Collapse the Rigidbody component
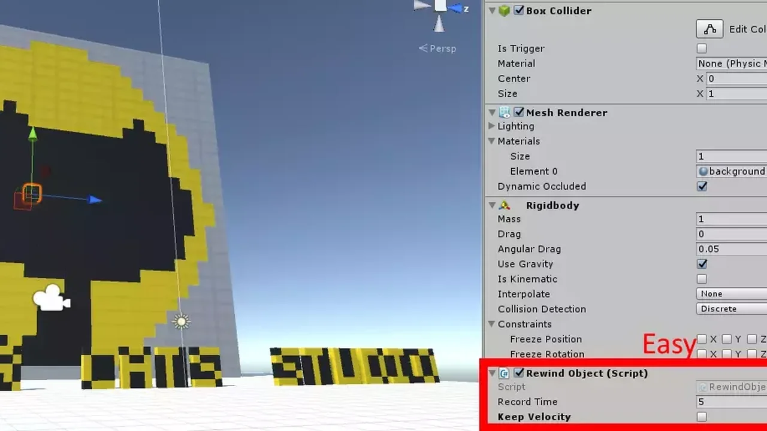Image resolution: width=767 pixels, height=431 pixels. [492, 205]
